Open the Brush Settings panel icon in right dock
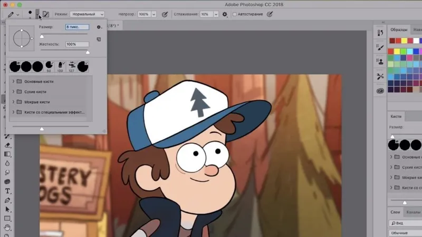The width and height of the screenshot is (422, 237). [380, 47]
